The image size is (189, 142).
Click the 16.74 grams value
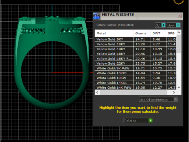140,83
